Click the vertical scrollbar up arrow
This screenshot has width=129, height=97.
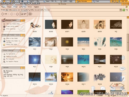pyautogui.click(x=128, y=18)
